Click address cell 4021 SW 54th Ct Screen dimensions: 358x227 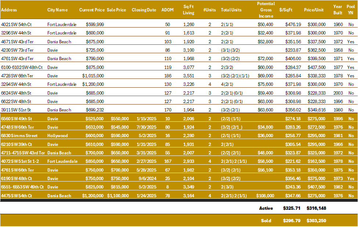coord(16,25)
